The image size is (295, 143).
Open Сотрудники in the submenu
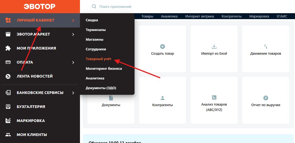tap(96, 49)
